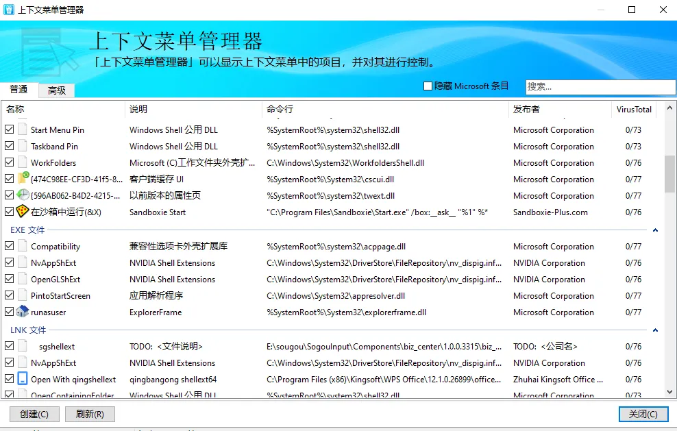
Task: Collapse the LNK 文件 group
Action: coord(655,330)
